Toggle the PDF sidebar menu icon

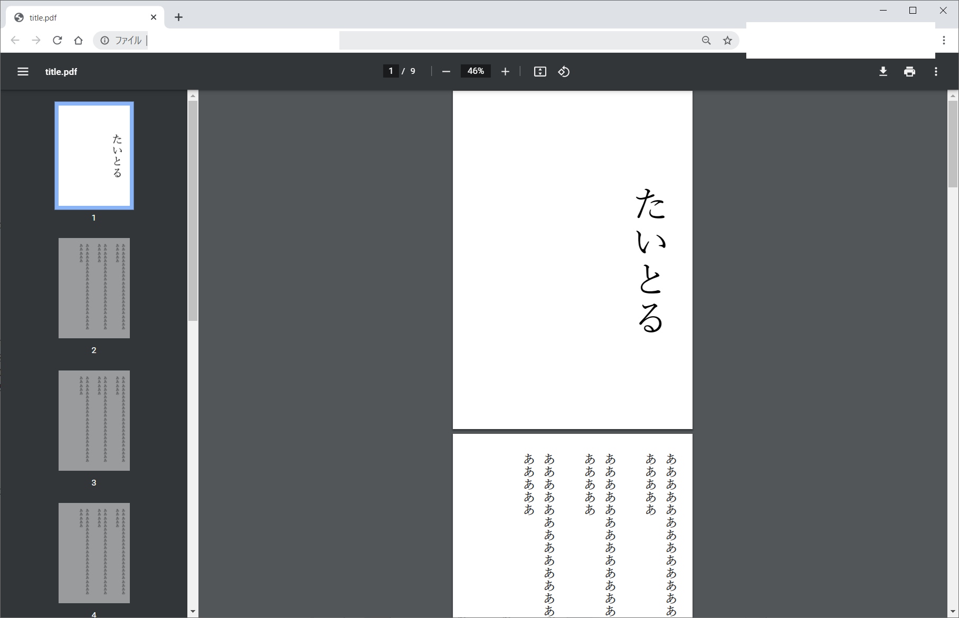click(23, 72)
